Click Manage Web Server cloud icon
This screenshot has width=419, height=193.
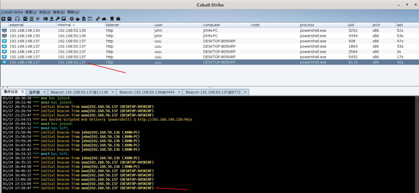click(x=104, y=19)
